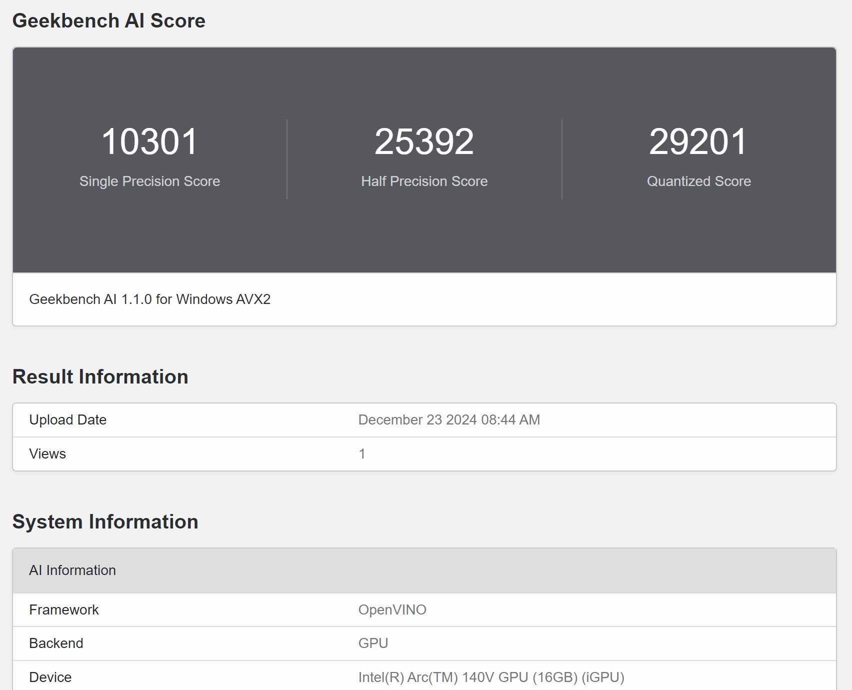
Task: Select the December 23 2024 upload timestamp
Action: click(x=448, y=420)
